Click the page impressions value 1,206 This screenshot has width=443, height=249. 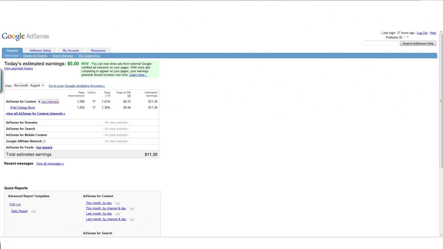81,102
